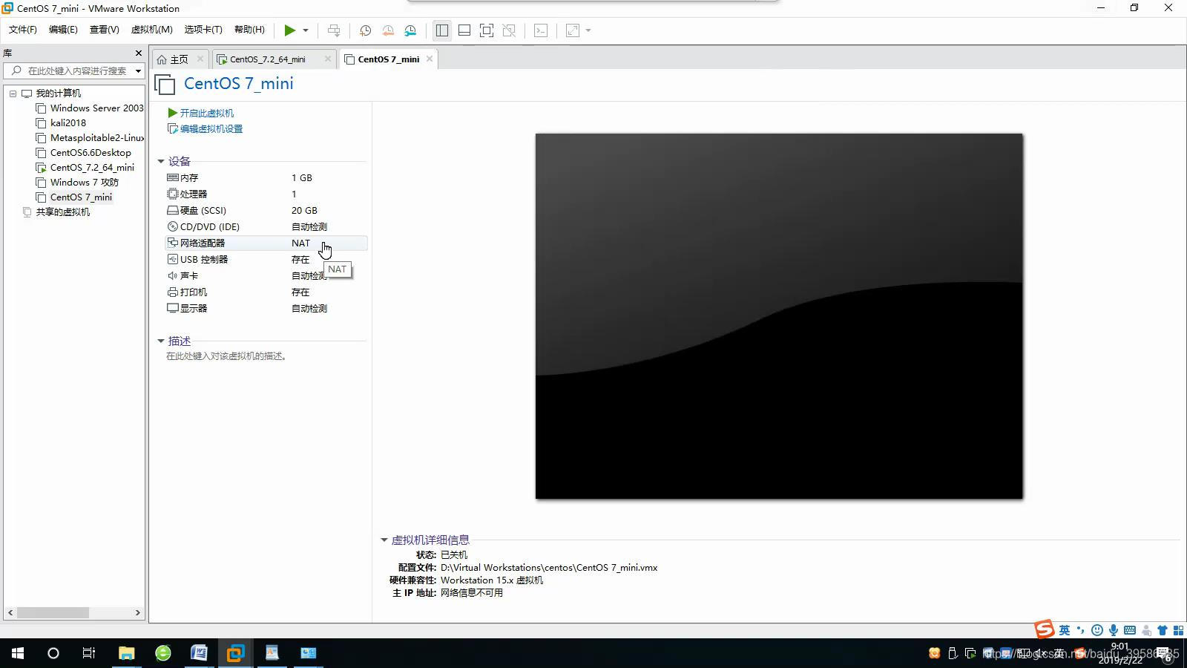Enter full screen mode icon

[487, 30]
